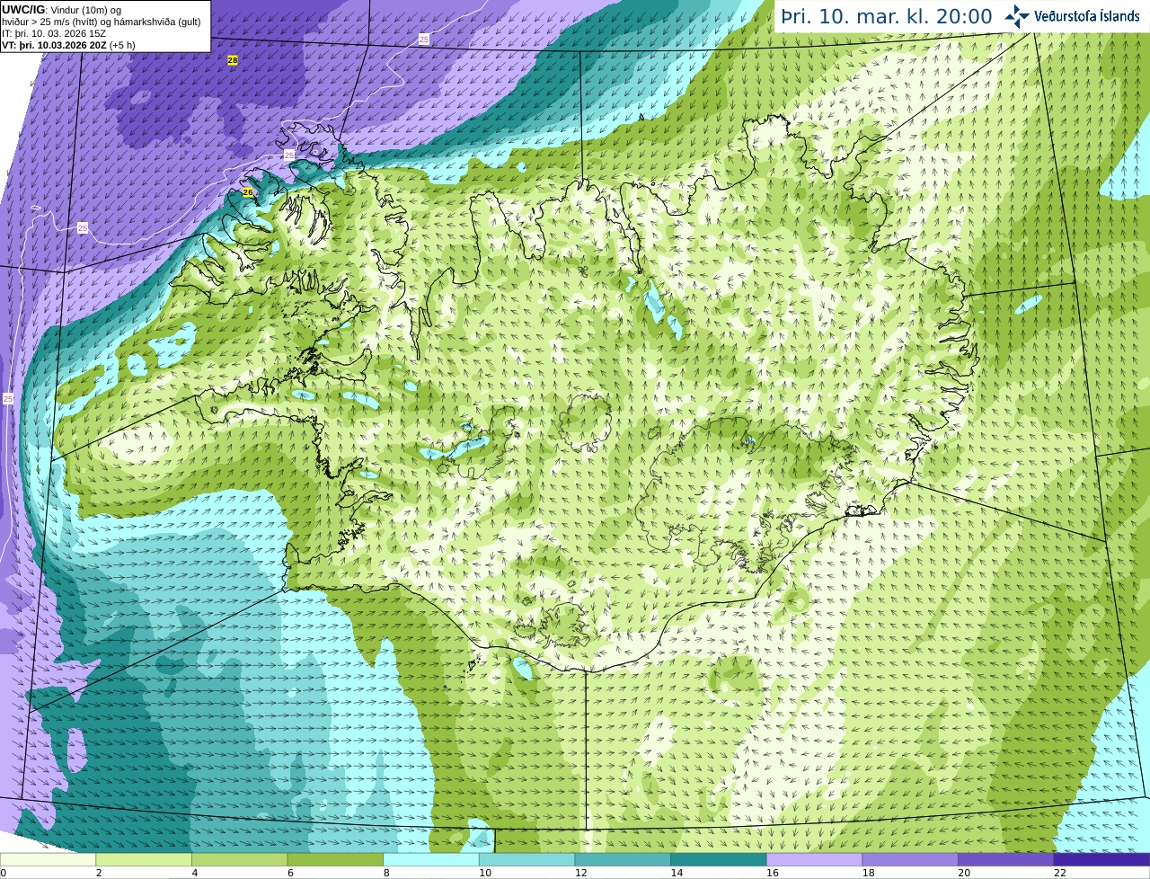Pick the 0–2 m/s palest scale swatch
Image resolution: width=1150 pixels, height=879 pixels.
[x=48, y=859]
